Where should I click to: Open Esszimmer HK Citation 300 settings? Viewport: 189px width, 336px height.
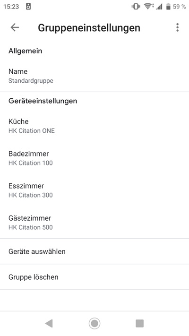point(94,190)
